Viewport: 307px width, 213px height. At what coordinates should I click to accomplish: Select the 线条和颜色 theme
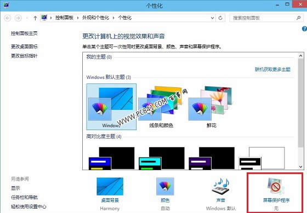(161, 107)
